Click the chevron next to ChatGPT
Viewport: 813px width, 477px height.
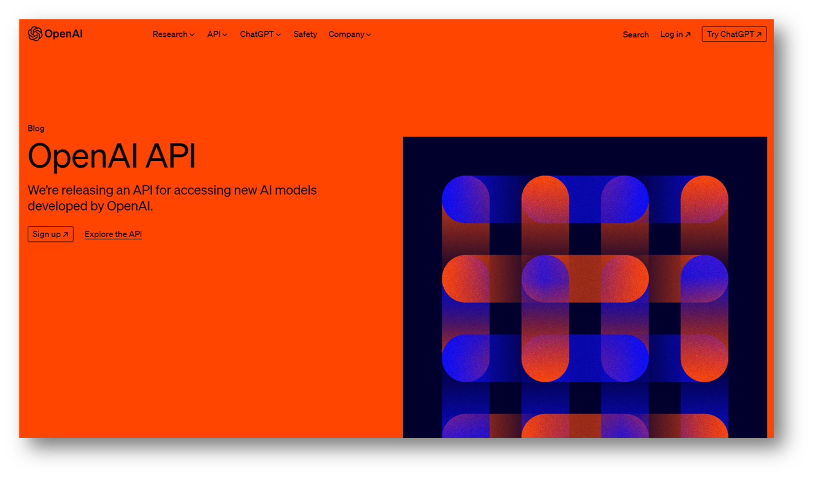click(278, 35)
